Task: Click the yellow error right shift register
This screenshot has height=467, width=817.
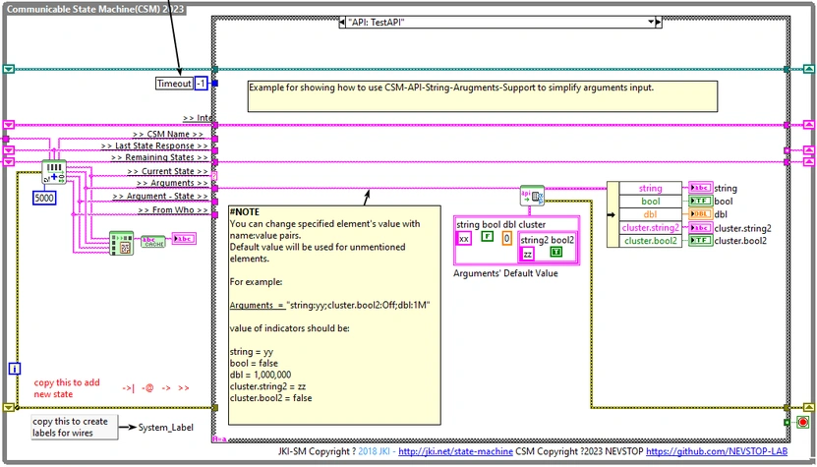Action: [809, 407]
